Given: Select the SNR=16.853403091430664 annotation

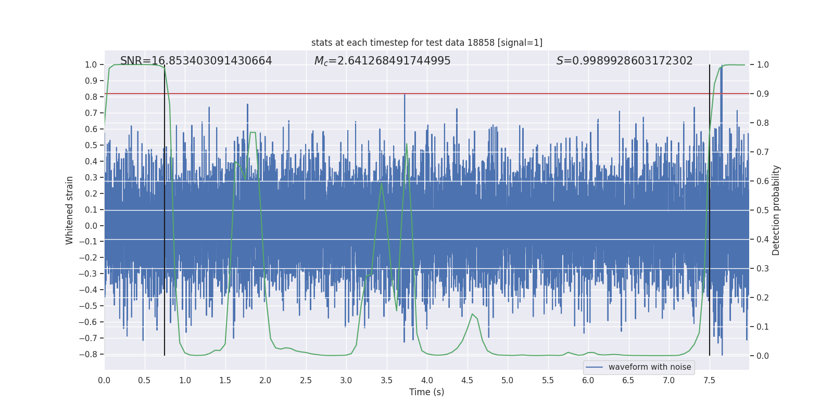Looking at the screenshot, I should click(196, 61).
